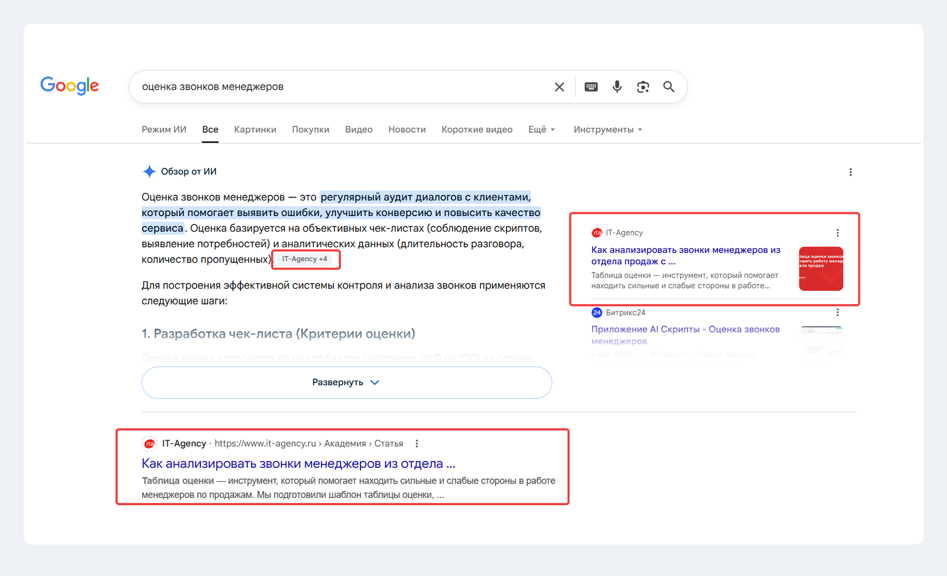Screen dimensions: 947x576
Task: Click the magnifier search icon
Action: [x=669, y=87]
